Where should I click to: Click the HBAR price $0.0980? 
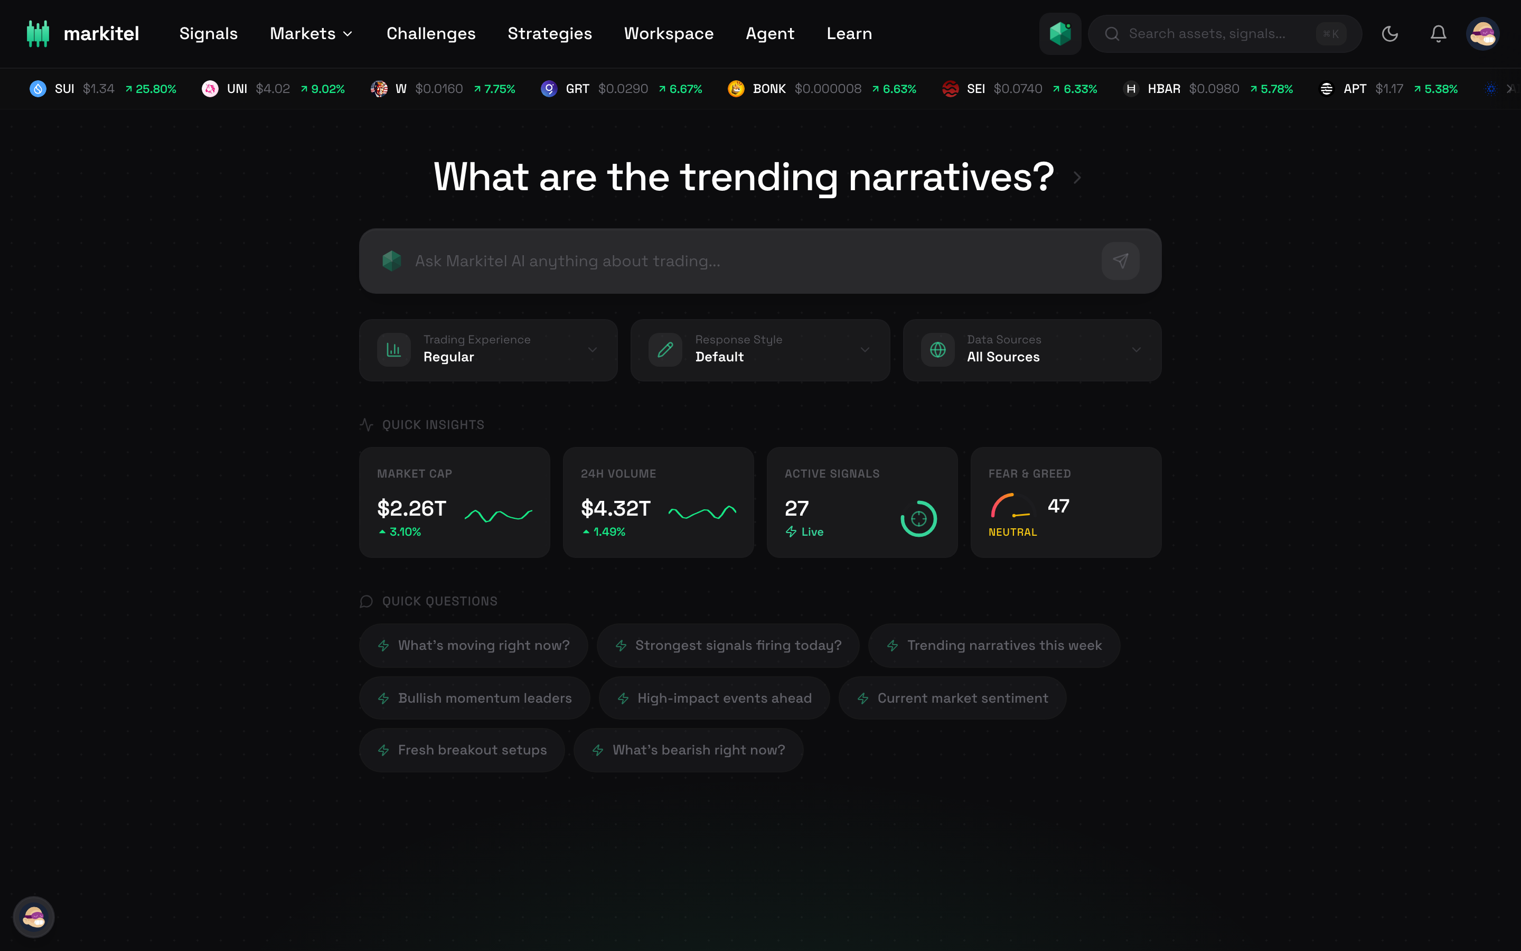[x=1214, y=89]
